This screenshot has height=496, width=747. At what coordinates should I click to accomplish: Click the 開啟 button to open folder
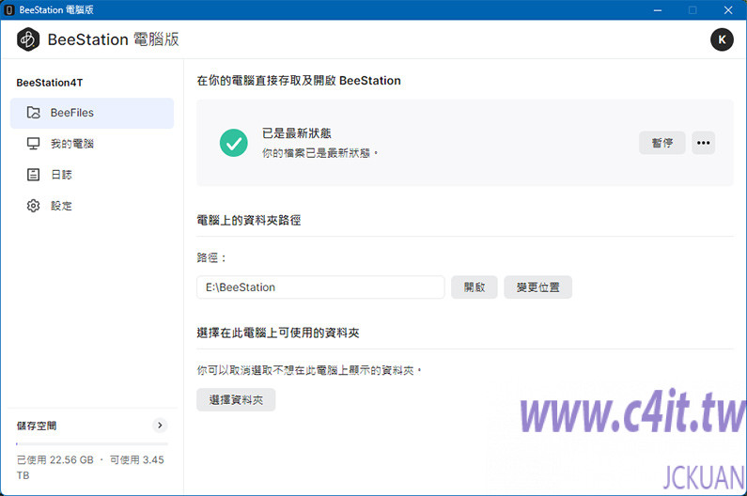point(475,287)
